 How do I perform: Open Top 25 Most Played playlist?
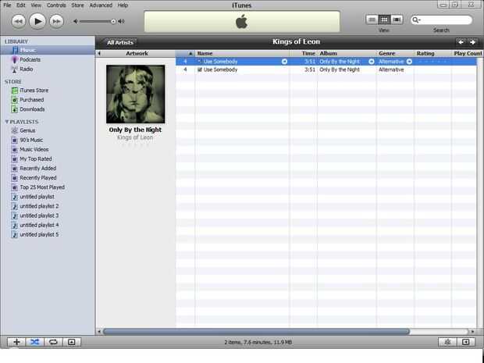42,187
